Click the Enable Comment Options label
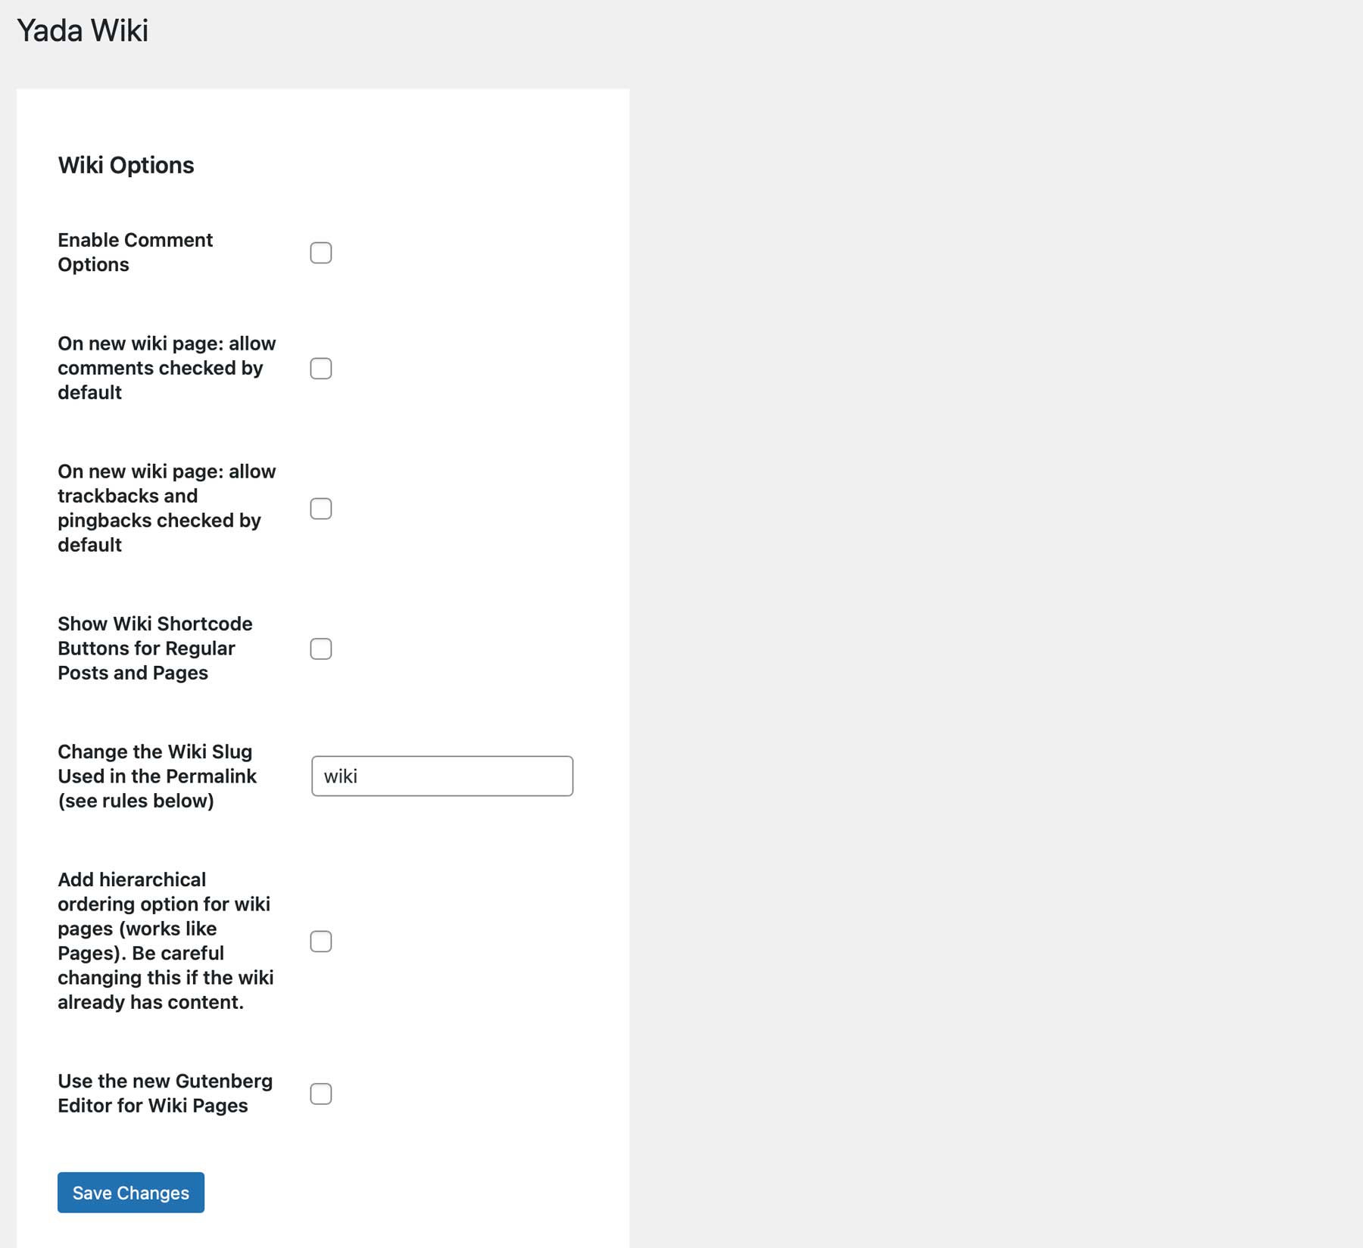This screenshot has height=1248, width=1363. (135, 252)
